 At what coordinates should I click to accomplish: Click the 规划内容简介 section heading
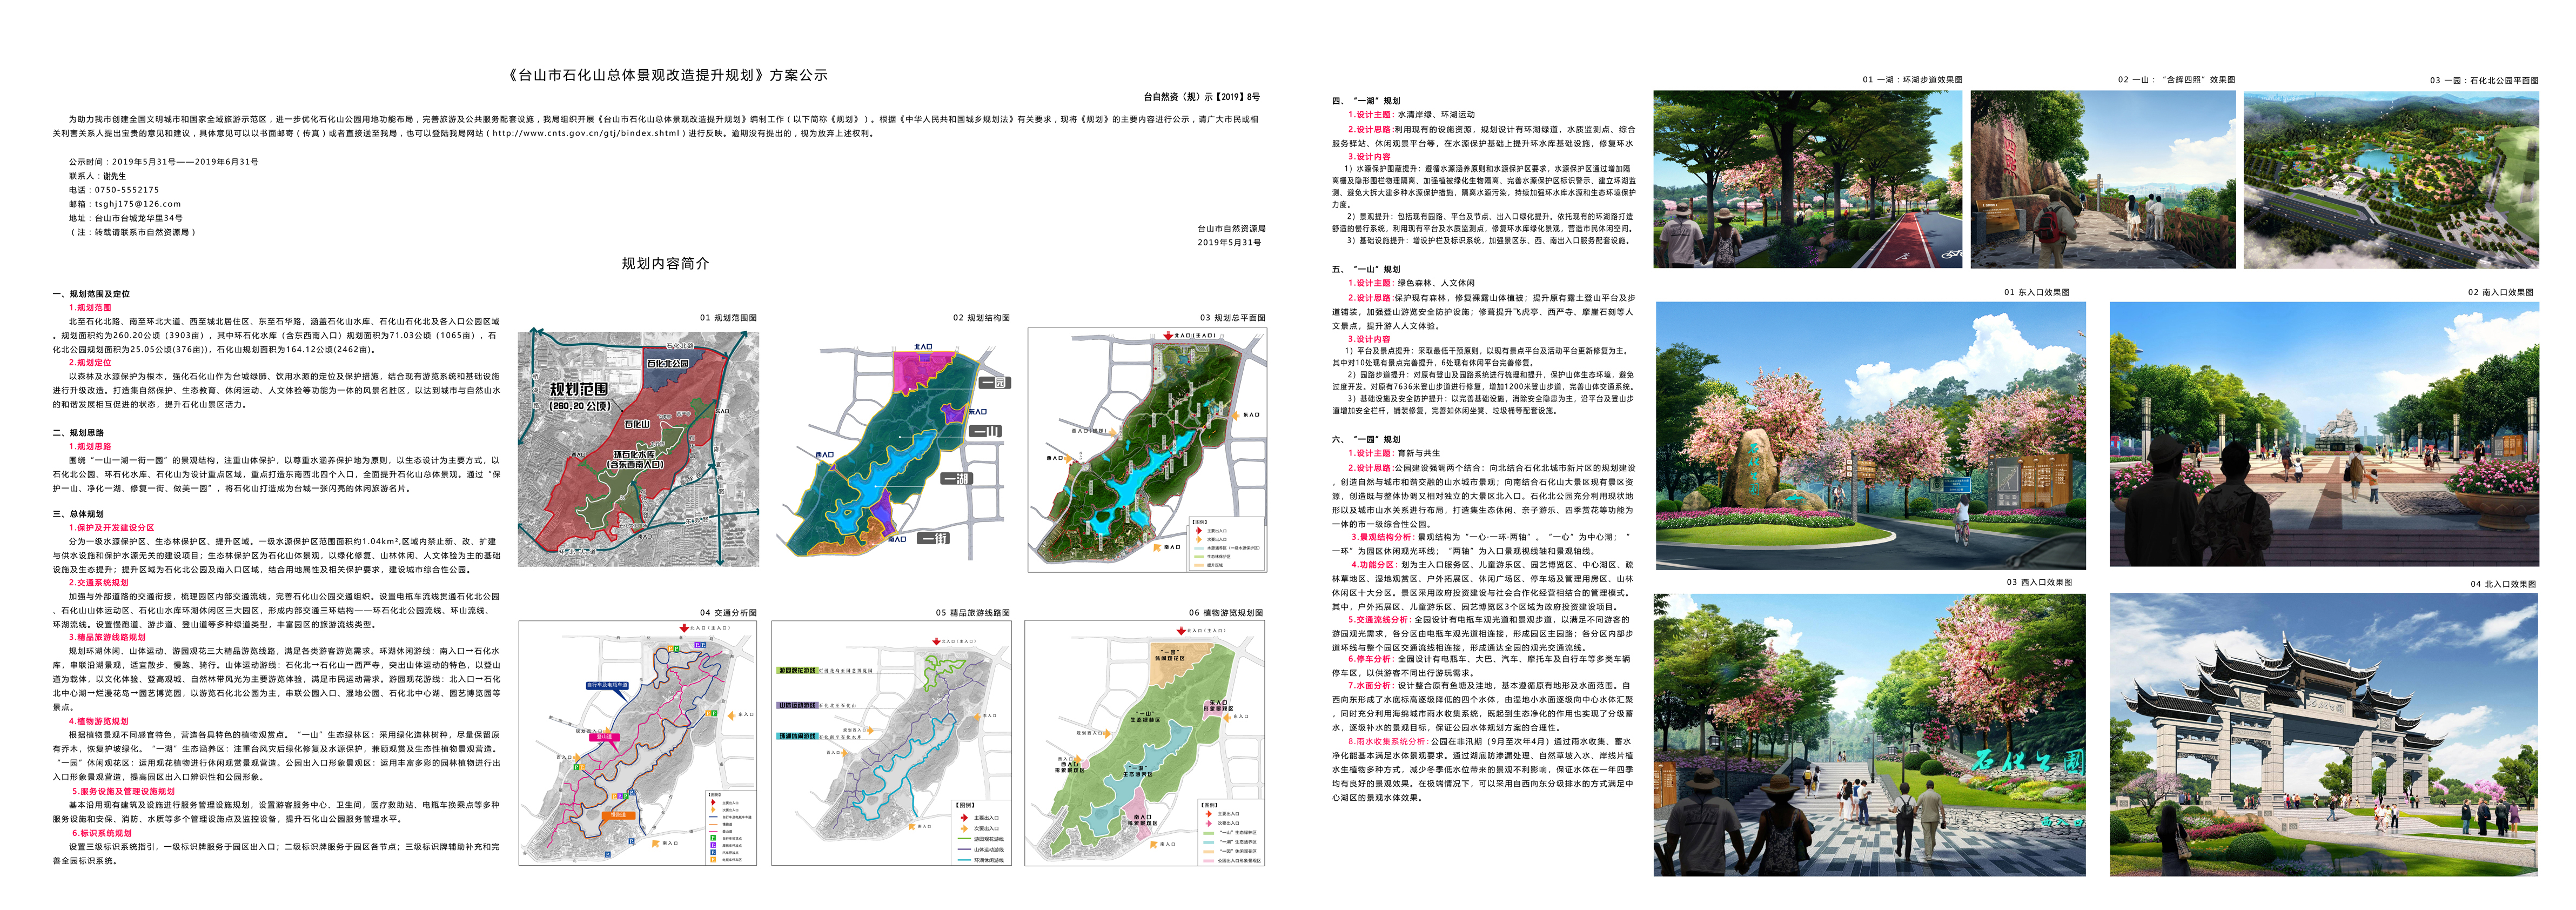(665, 263)
